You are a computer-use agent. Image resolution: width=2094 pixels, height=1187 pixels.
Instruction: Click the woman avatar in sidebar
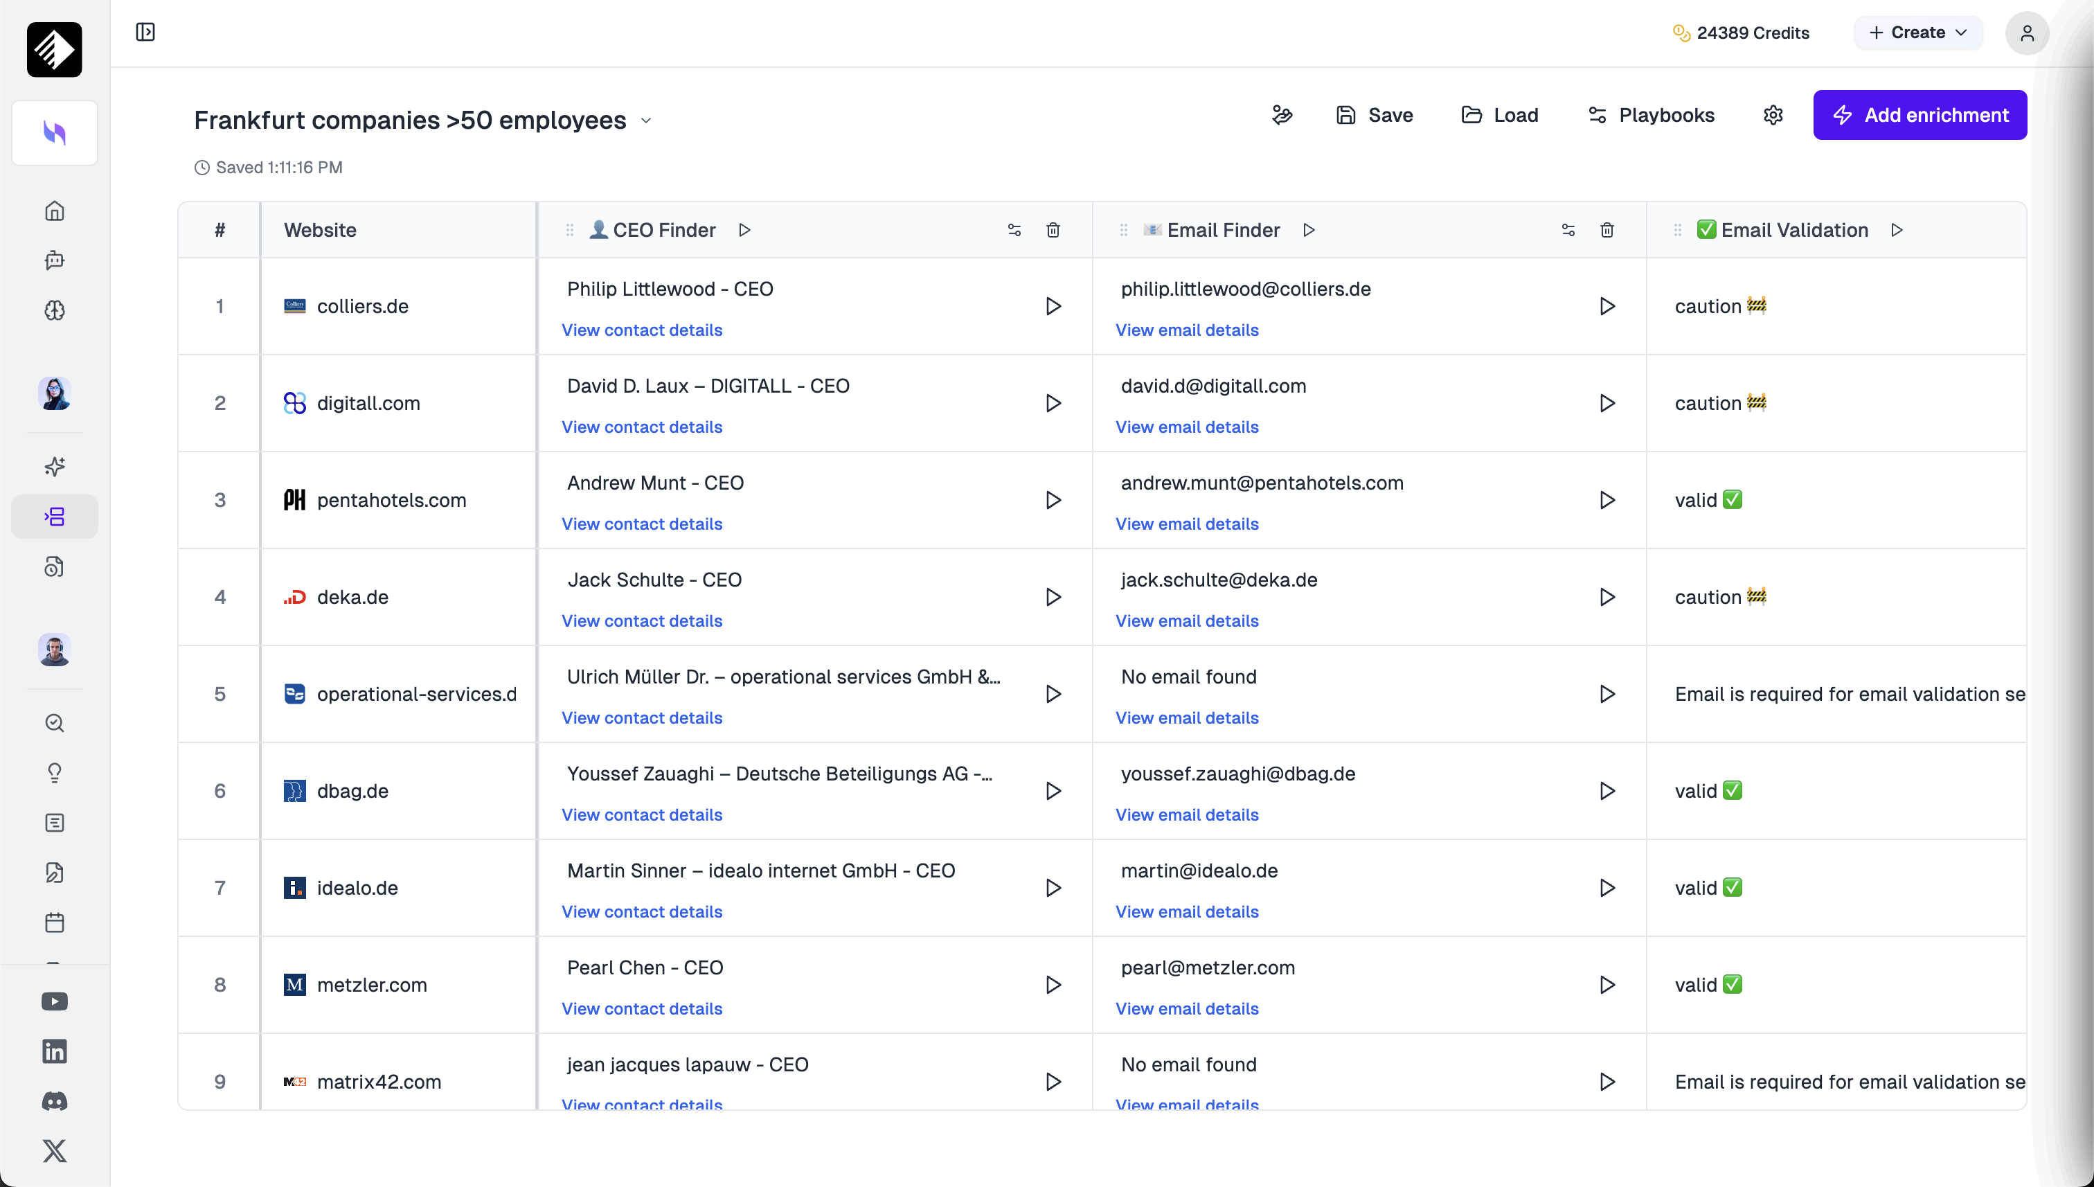pyautogui.click(x=55, y=394)
